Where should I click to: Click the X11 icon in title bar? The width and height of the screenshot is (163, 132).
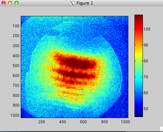pos(72,3)
